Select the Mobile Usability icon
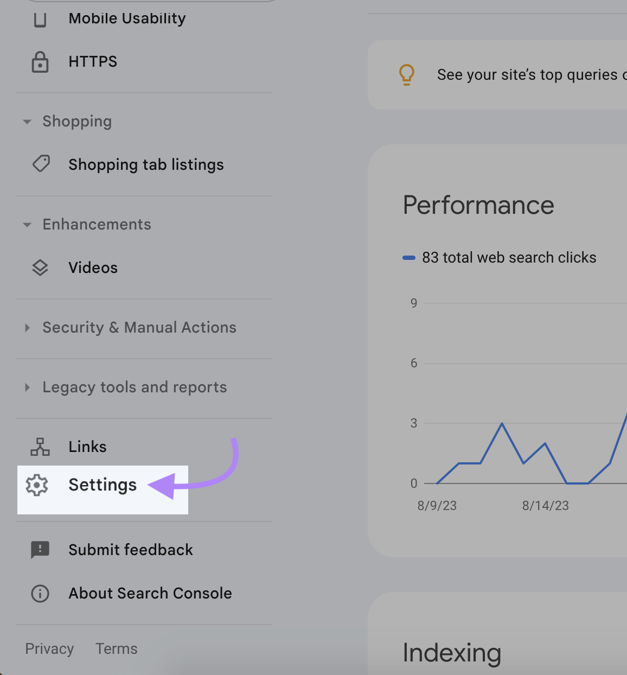Viewport: 627px width, 675px height. coord(40,18)
